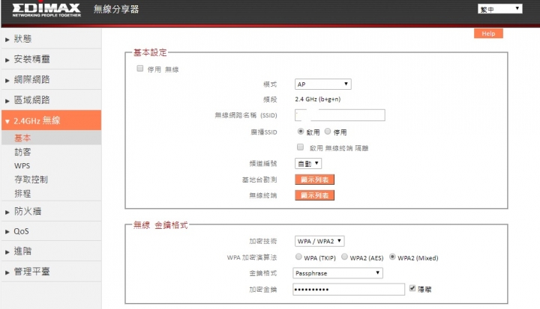Select 停用 for 廣播SSID

click(x=328, y=131)
